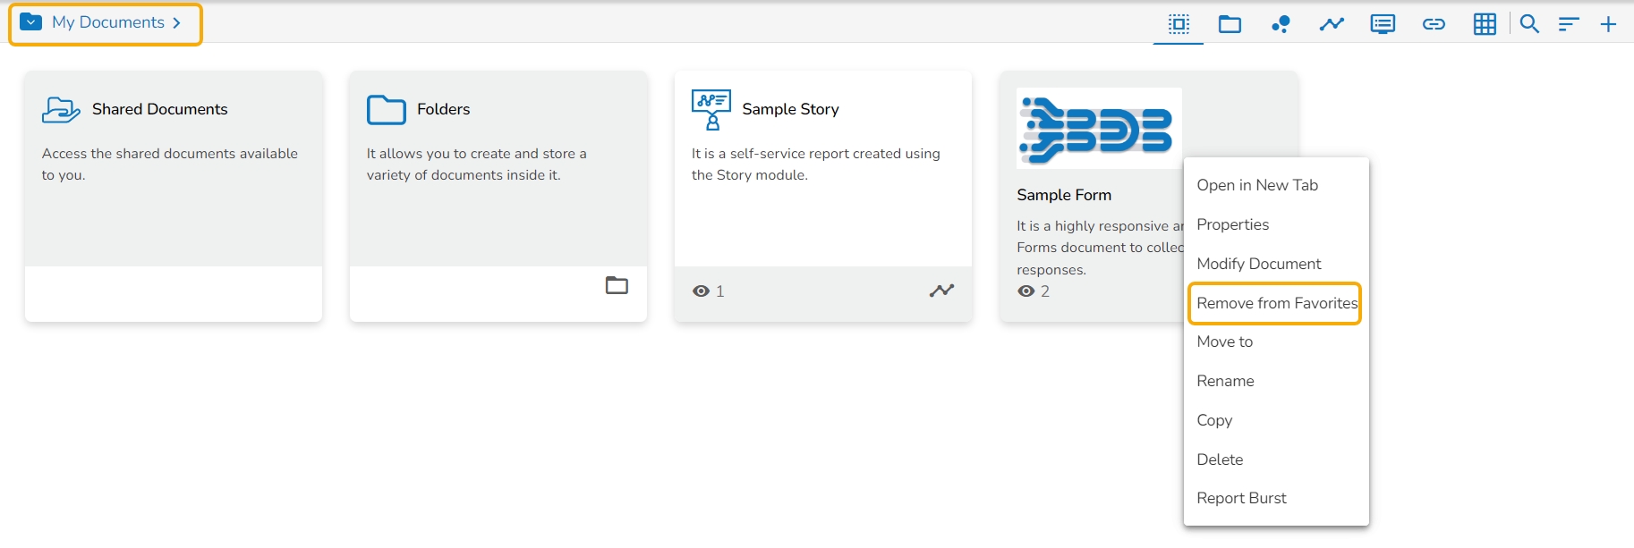Image resolution: width=1634 pixels, height=548 pixels.
Task: Click Modify Document option
Action: point(1258,264)
